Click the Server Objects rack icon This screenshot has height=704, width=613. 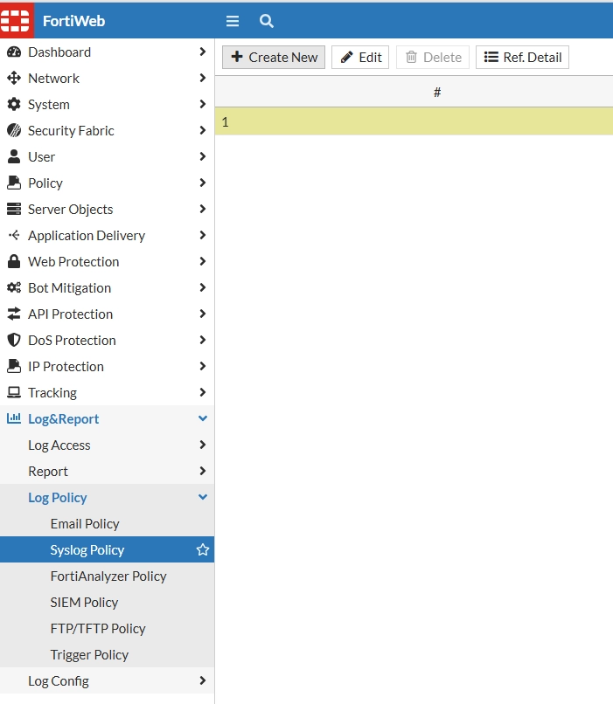(x=14, y=210)
